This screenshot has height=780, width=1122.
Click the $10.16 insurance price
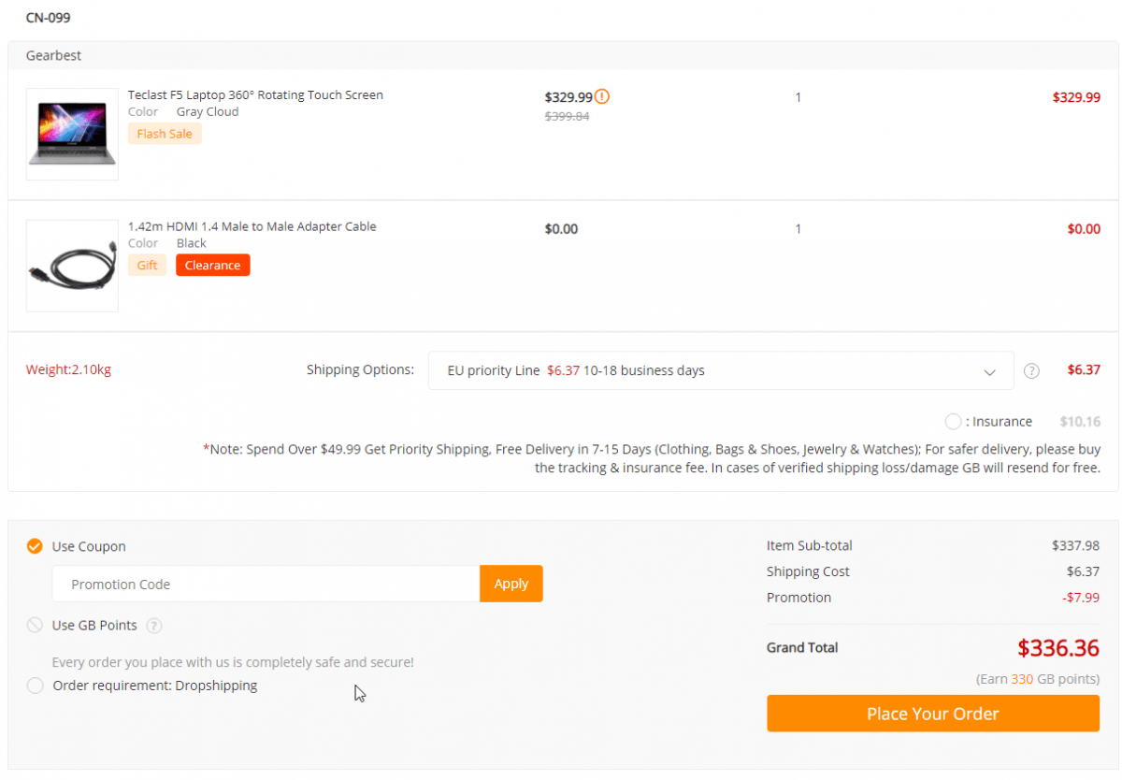(1080, 422)
